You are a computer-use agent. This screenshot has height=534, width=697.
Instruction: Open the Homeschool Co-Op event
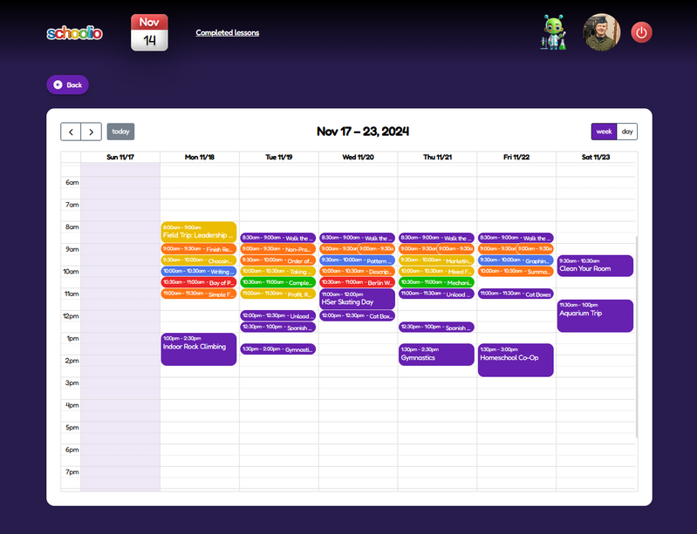coord(516,360)
